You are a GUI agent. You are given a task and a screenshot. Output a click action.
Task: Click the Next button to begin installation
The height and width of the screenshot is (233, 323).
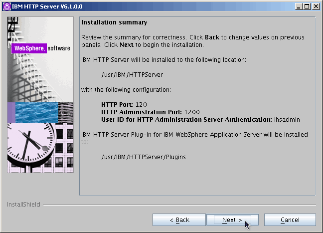(x=232, y=220)
